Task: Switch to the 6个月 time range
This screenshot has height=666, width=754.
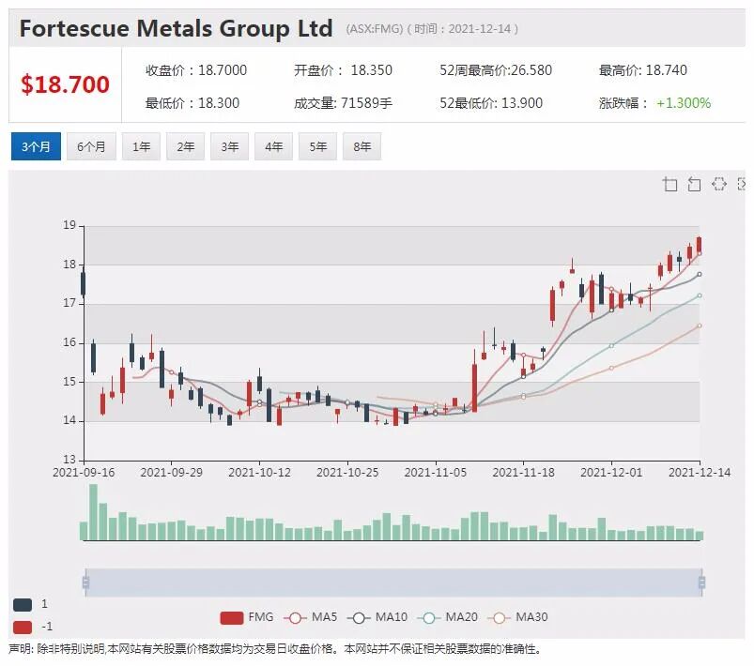Action: tap(91, 146)
